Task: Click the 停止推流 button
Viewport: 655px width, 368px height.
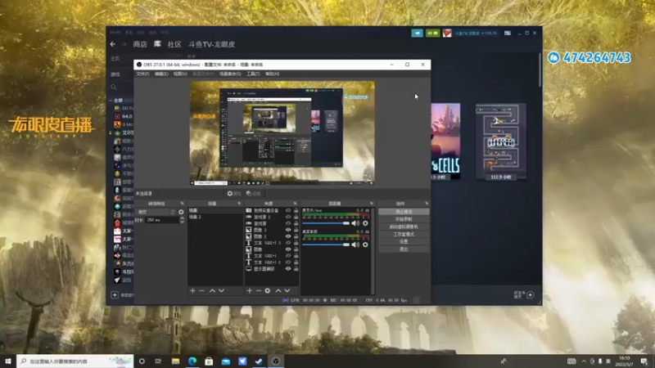Action: 404,212
